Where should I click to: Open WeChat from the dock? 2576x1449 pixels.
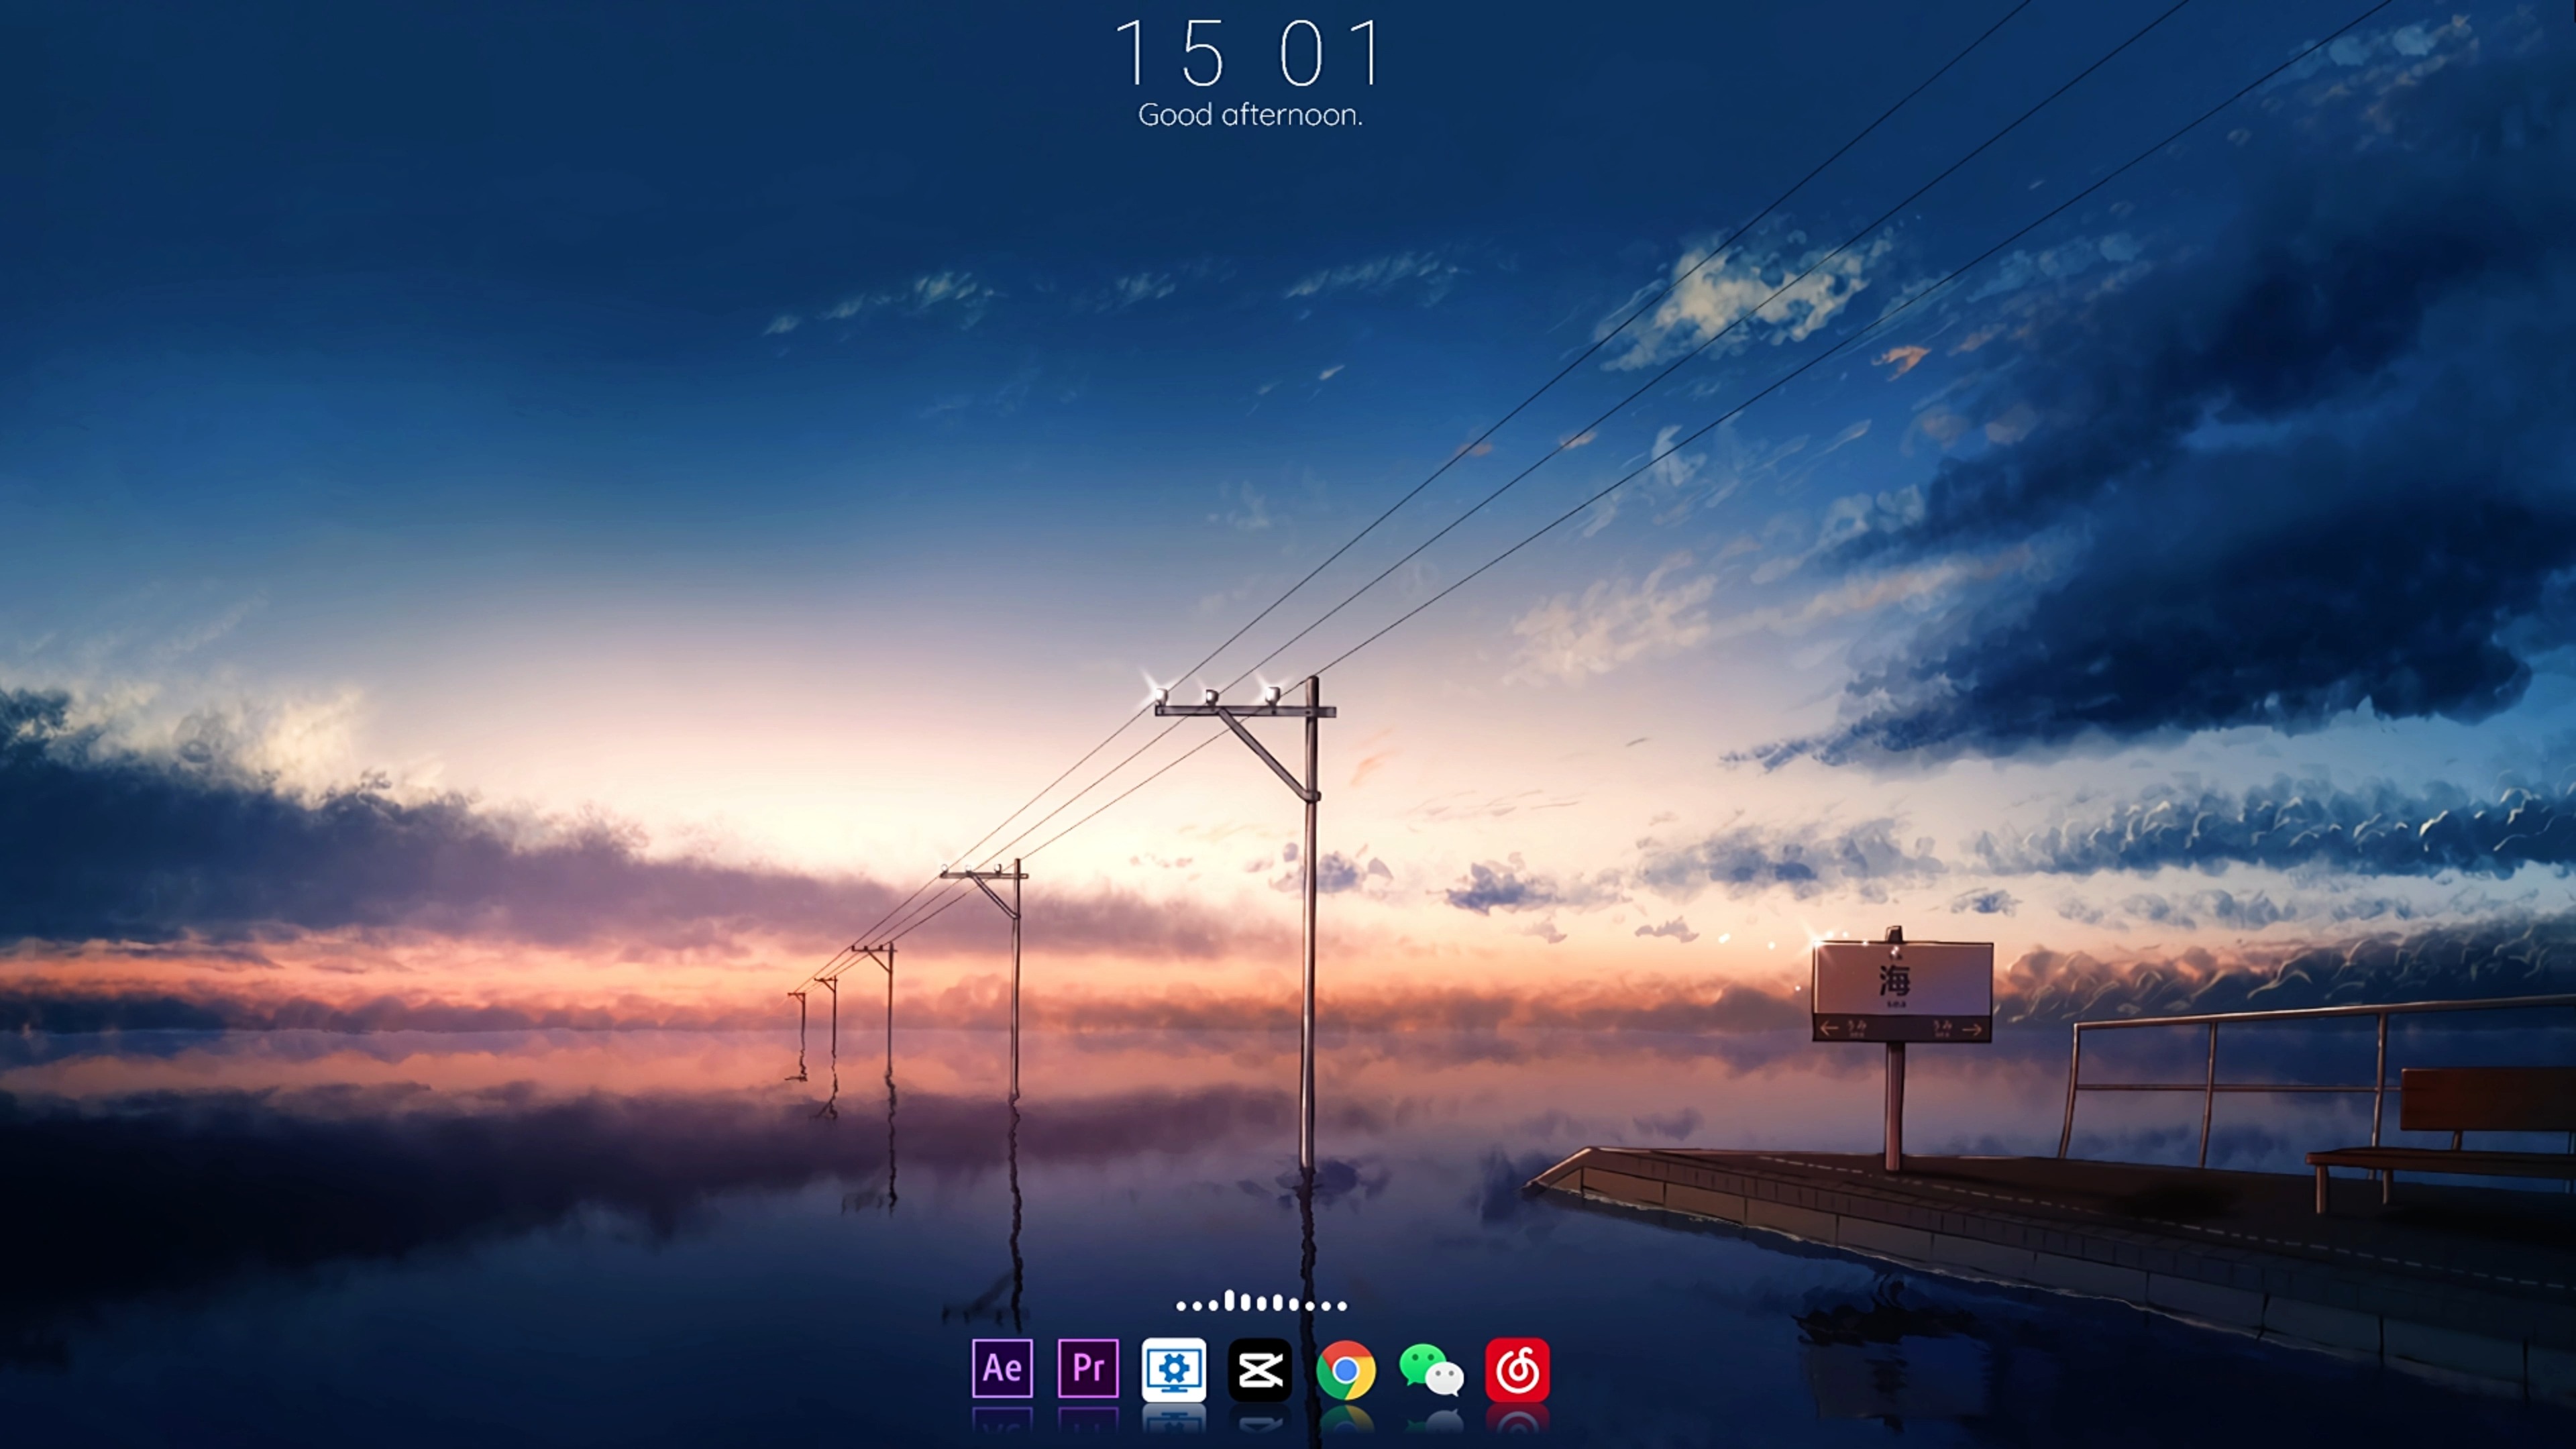coord(1432,1370)
